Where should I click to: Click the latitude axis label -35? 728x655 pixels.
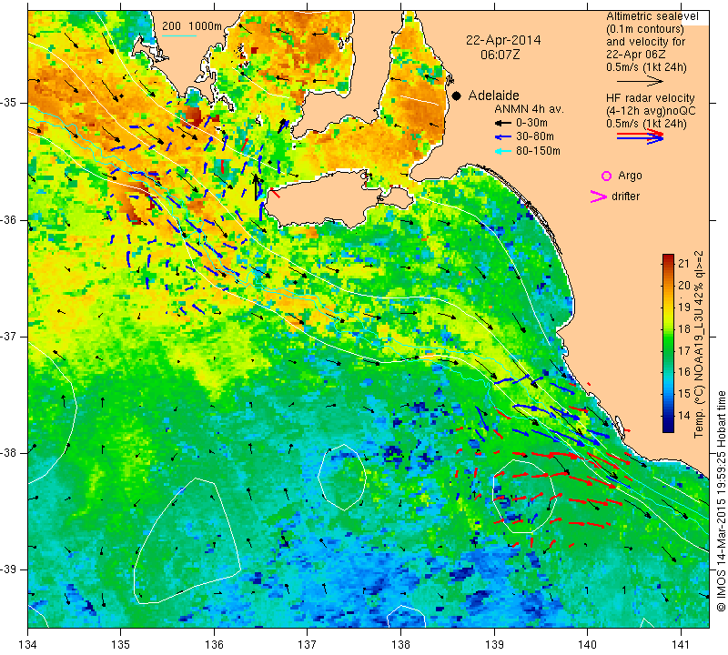click(10, 103)
